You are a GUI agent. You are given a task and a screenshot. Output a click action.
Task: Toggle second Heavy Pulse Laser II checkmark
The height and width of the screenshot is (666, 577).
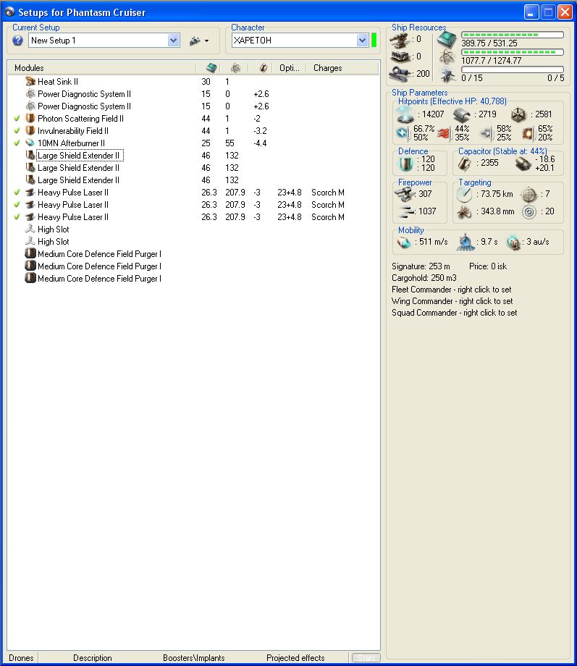point(17,205)
